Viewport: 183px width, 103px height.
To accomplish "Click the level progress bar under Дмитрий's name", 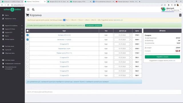I will click(171, 12).
